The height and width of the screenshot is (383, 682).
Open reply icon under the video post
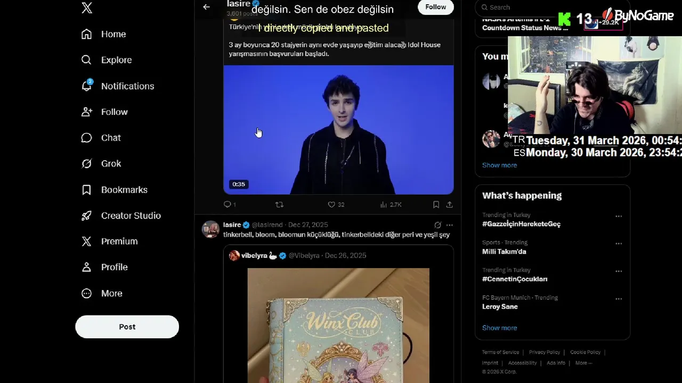(227, 204)
